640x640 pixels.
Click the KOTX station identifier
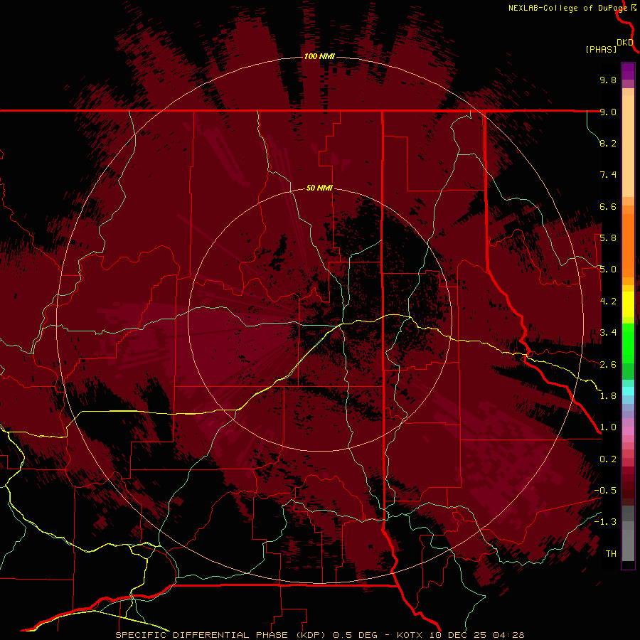pos(410,635)
